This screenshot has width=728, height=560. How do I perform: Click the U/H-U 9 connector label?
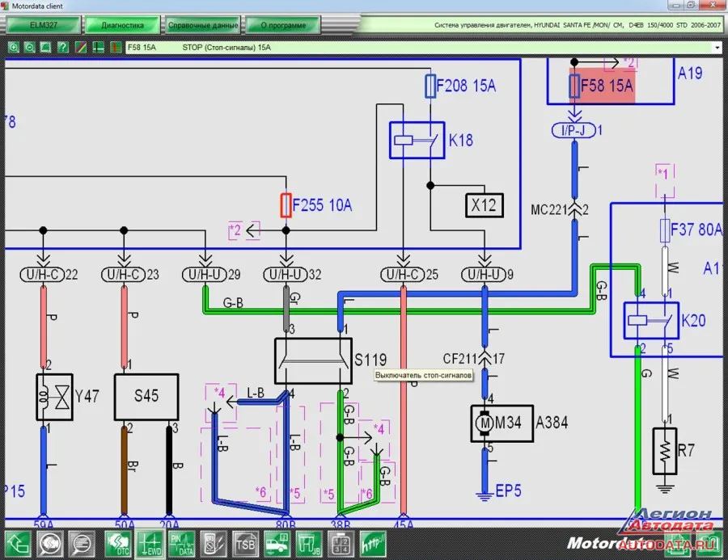coord(487,275)
